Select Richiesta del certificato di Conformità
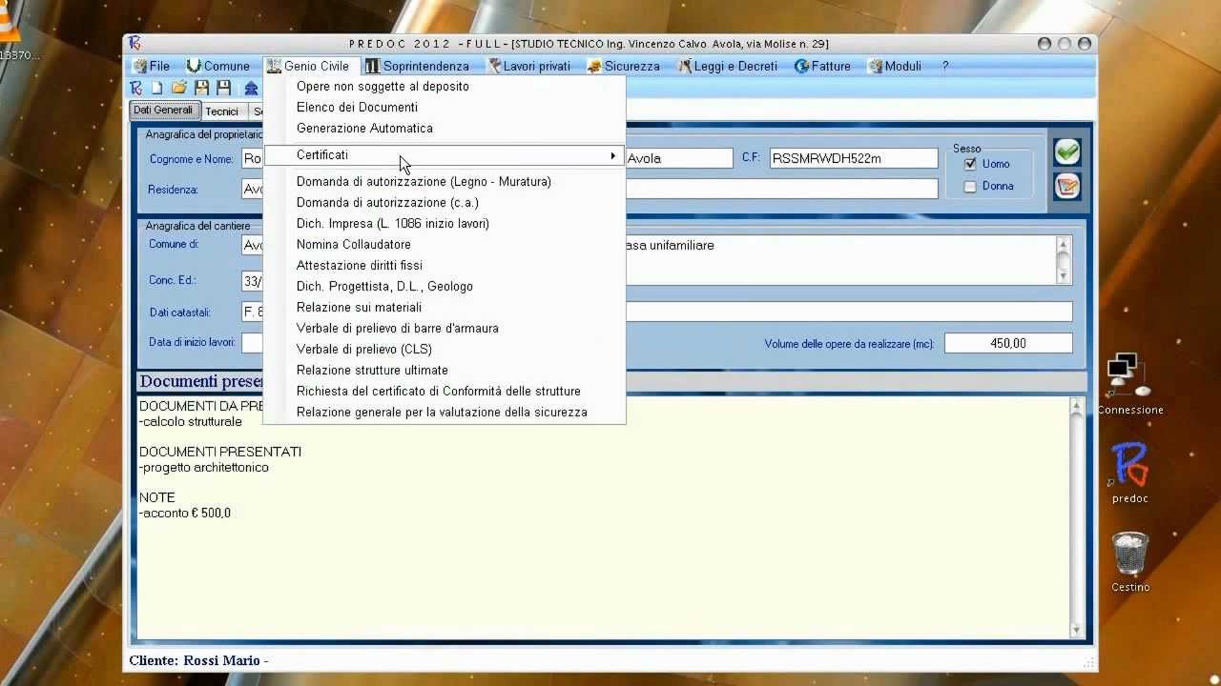The height and width of the screenshot is (686, 1221). pyautogui.click(x=444, y=391)
